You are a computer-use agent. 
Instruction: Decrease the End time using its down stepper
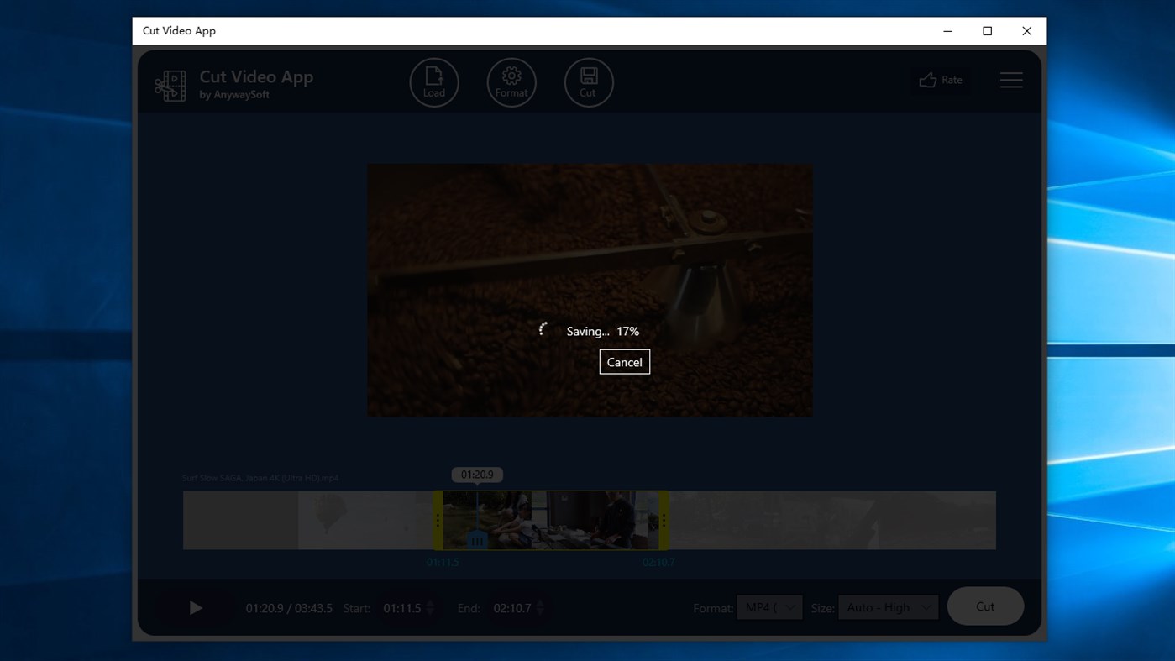point(541,611)
